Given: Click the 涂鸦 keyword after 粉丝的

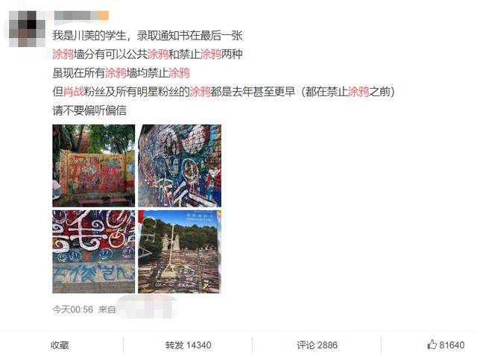Looking at the screenshot, I should click(200, 91).
